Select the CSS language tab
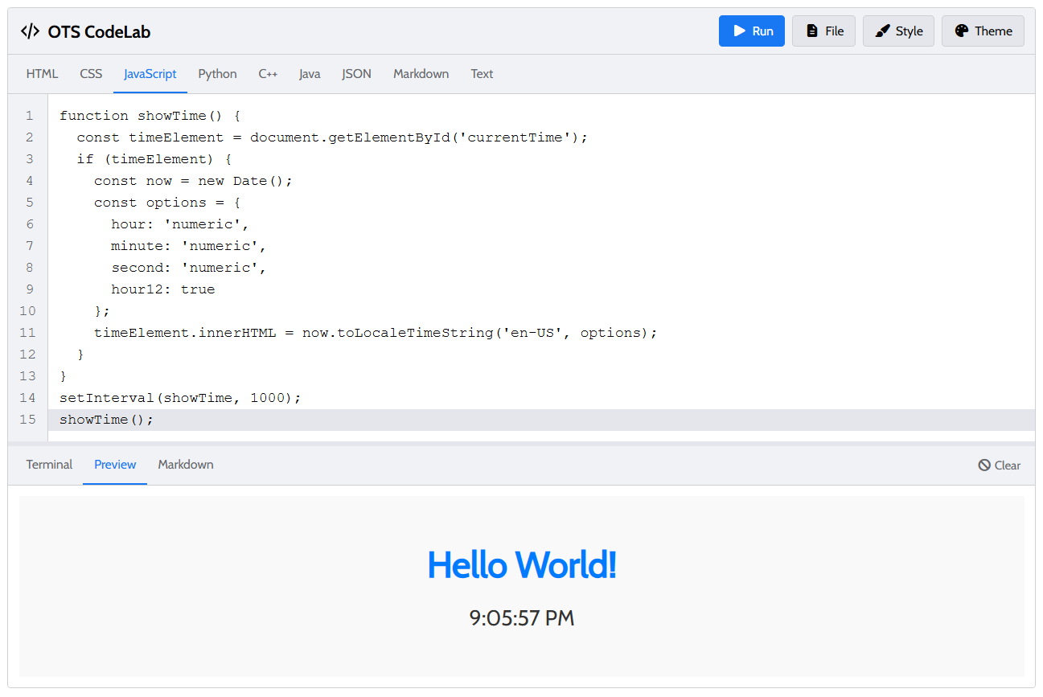Viewport: 1043px width, 697px height. [x=91, y=74]
